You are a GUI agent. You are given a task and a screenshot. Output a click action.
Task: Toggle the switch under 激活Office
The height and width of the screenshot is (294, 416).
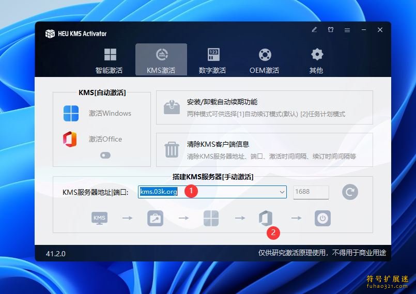pyautogui.click(x=105, y=155)
